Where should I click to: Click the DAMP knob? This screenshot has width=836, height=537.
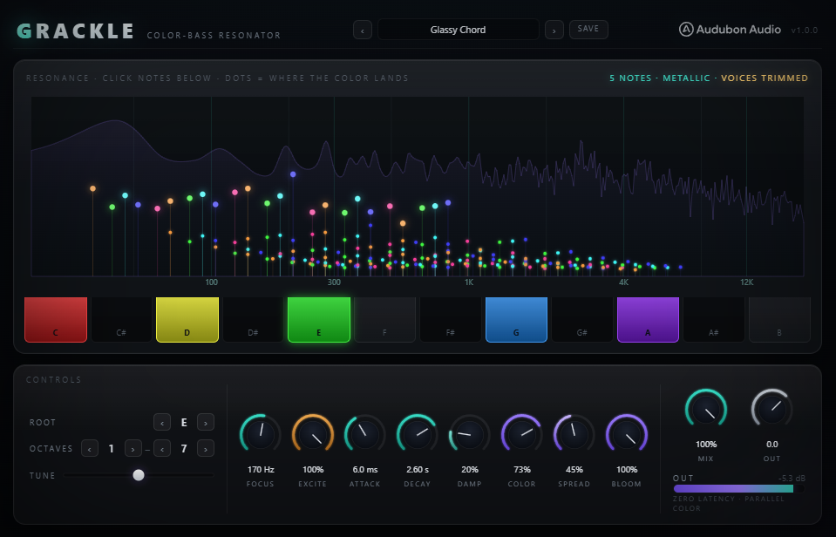click(x=469, y=435)
